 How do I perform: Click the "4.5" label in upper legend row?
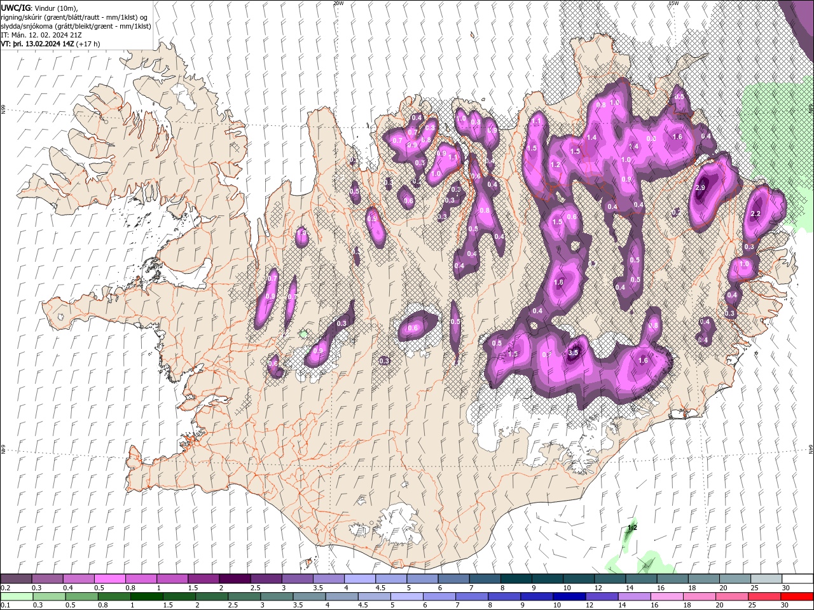[x=380, y=588]
